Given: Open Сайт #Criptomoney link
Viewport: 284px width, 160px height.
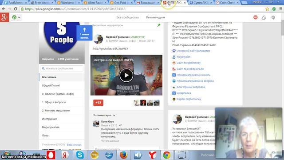Looking at the screenshot, I should [x=189, y=63].
